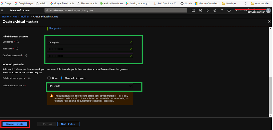Image resolution: width=273 pixels, height=130 pixels.
Task: Click the scrollbar down arrow
Action: [270, 115]
